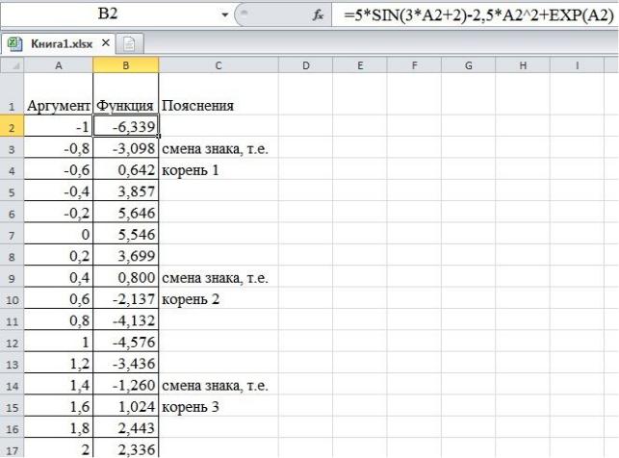The image size is (619, 458).
Task: Close the Книга1.xlsx tab
Action: pos(105,42)
